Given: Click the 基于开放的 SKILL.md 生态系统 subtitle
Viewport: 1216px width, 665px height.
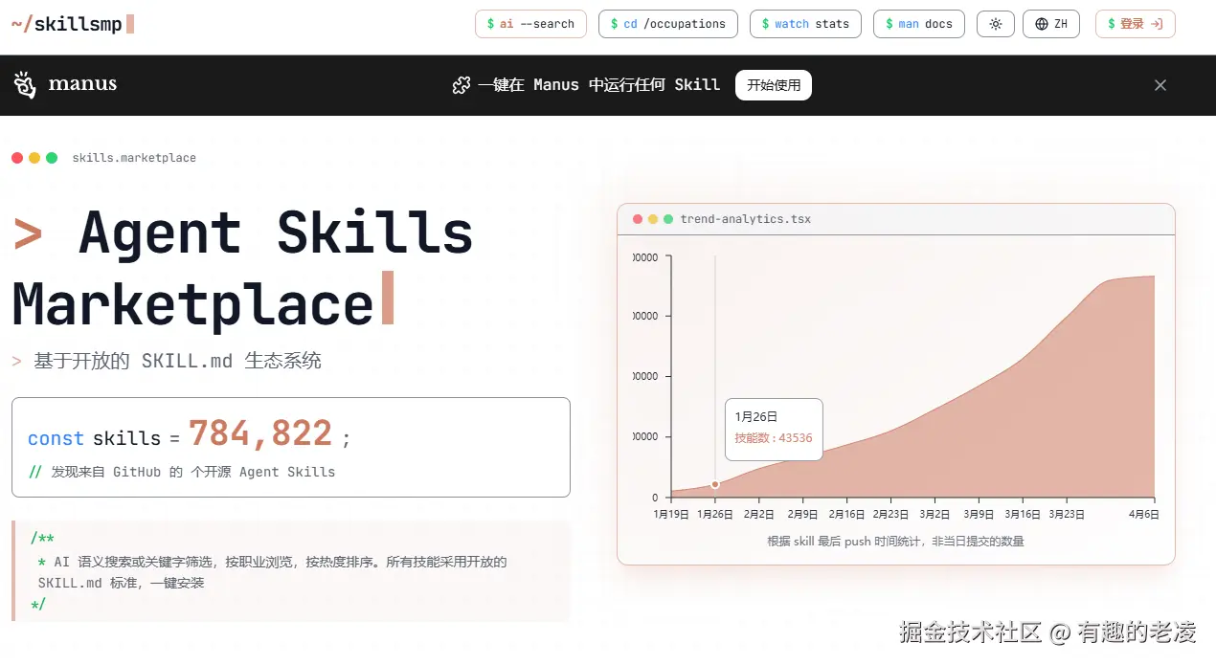Looking at the screenshot, I should [x=177, y=362].
